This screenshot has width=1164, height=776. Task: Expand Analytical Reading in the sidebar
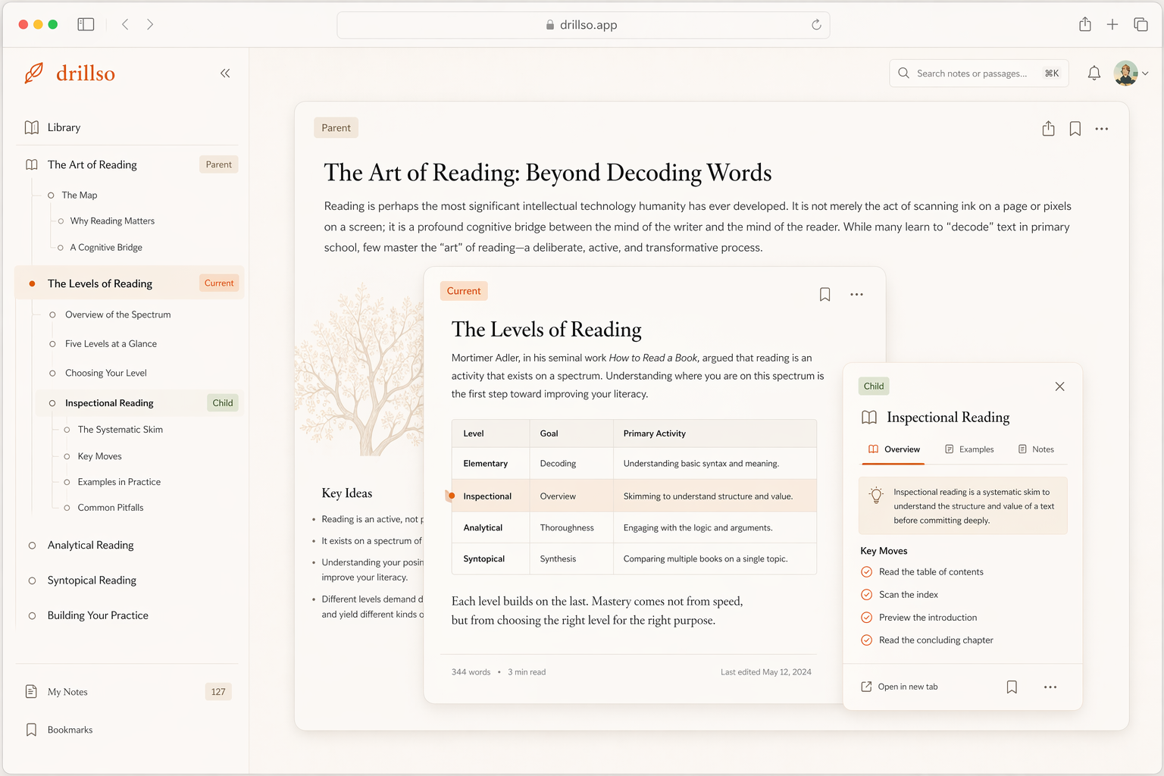point(90,546)
